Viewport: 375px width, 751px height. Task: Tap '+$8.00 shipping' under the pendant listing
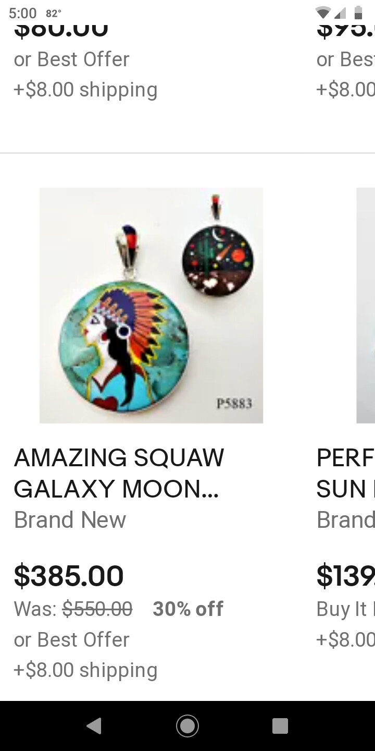tap(85, 670)
